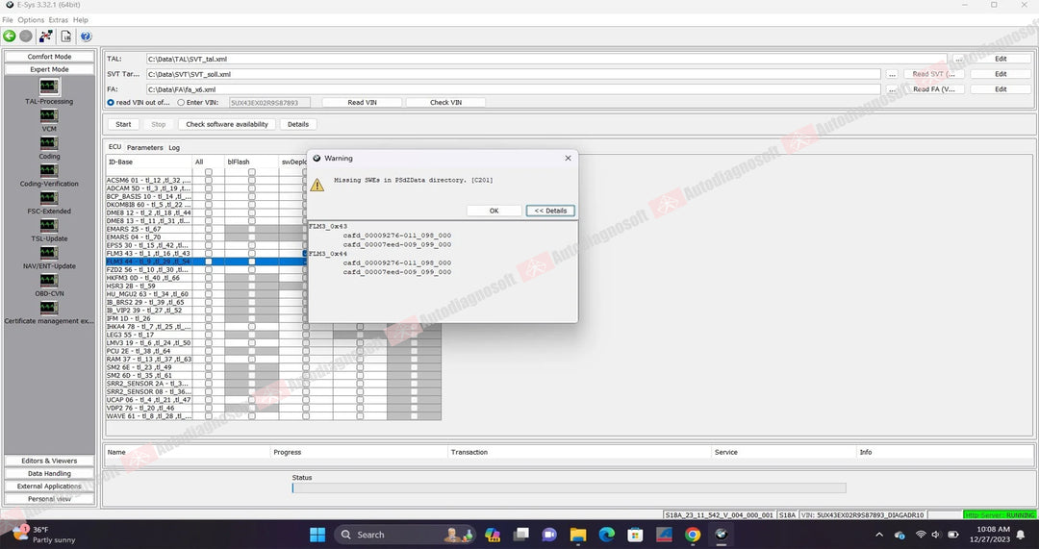The image size is (1039, 549).
Task: Open Microsoft Edge from the taskbar
Action: (607, 535)
